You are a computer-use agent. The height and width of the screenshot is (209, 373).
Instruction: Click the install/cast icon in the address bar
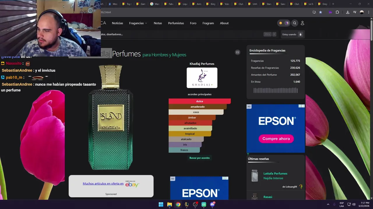pyautogui.click(x=314, y=12)
